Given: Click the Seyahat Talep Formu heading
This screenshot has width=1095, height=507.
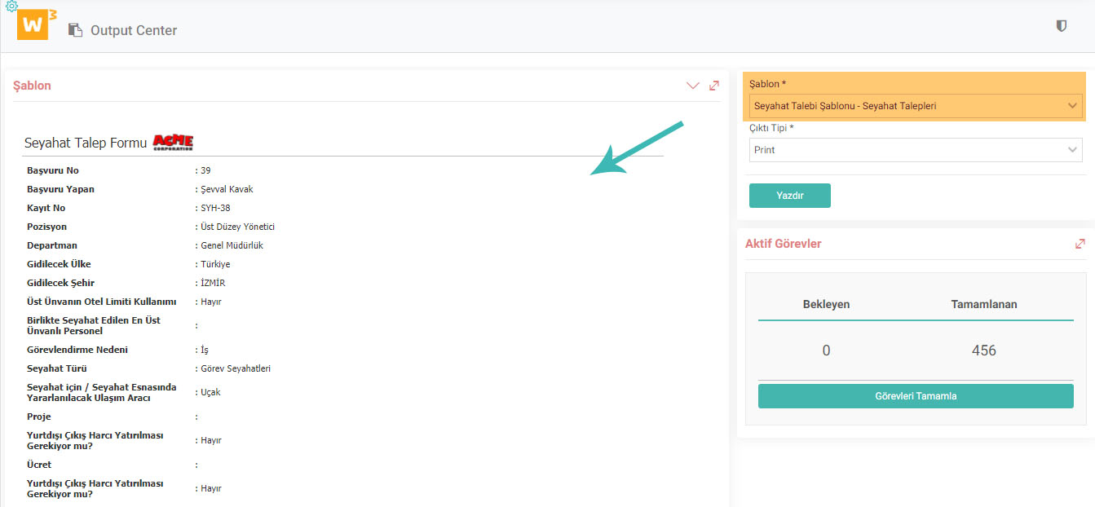Looking at the screenshot, I should [86, 143].
